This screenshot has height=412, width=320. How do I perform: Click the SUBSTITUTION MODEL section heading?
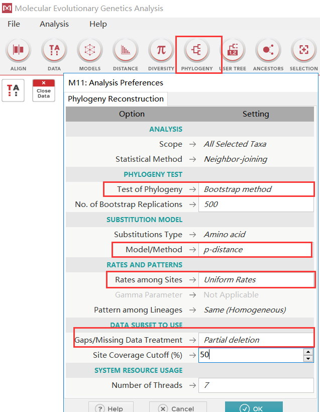click(145, 220)
